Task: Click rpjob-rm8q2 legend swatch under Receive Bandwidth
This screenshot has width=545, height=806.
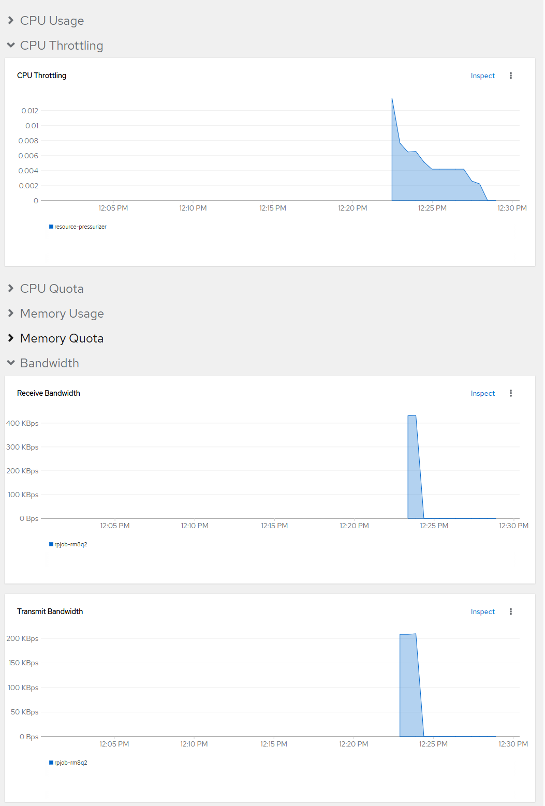Action: coord(51,544)
